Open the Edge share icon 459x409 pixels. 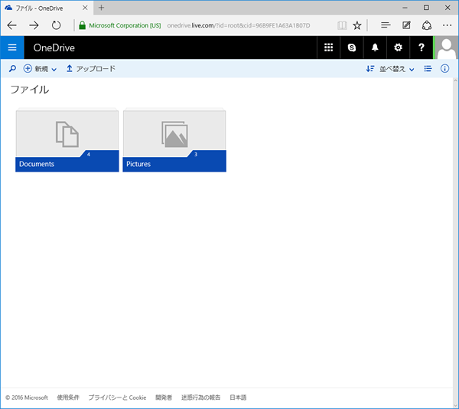click(x=427, y=25)
